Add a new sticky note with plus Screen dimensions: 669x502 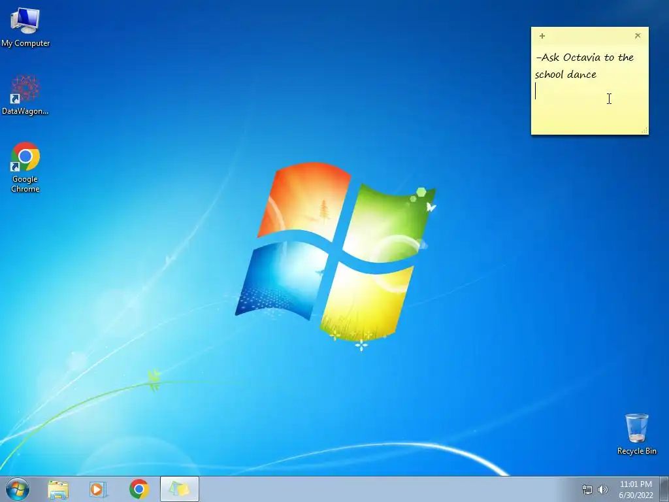coord(542,37)
